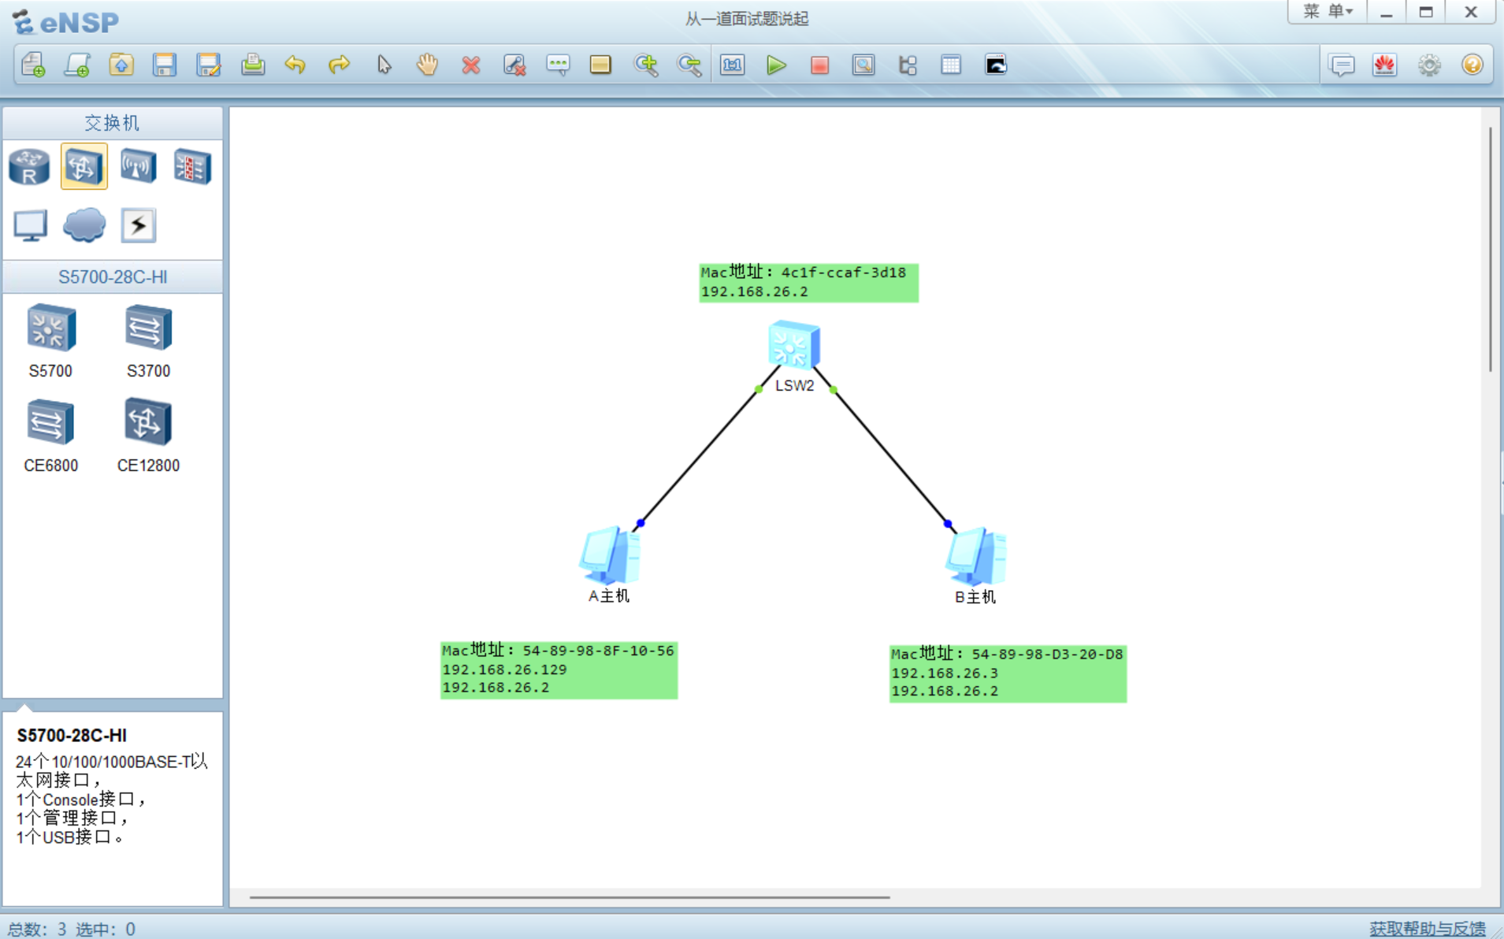Select the PC terminal device category
The width and height of the screenshot is (1504, 939).
[x=30, y=225]
